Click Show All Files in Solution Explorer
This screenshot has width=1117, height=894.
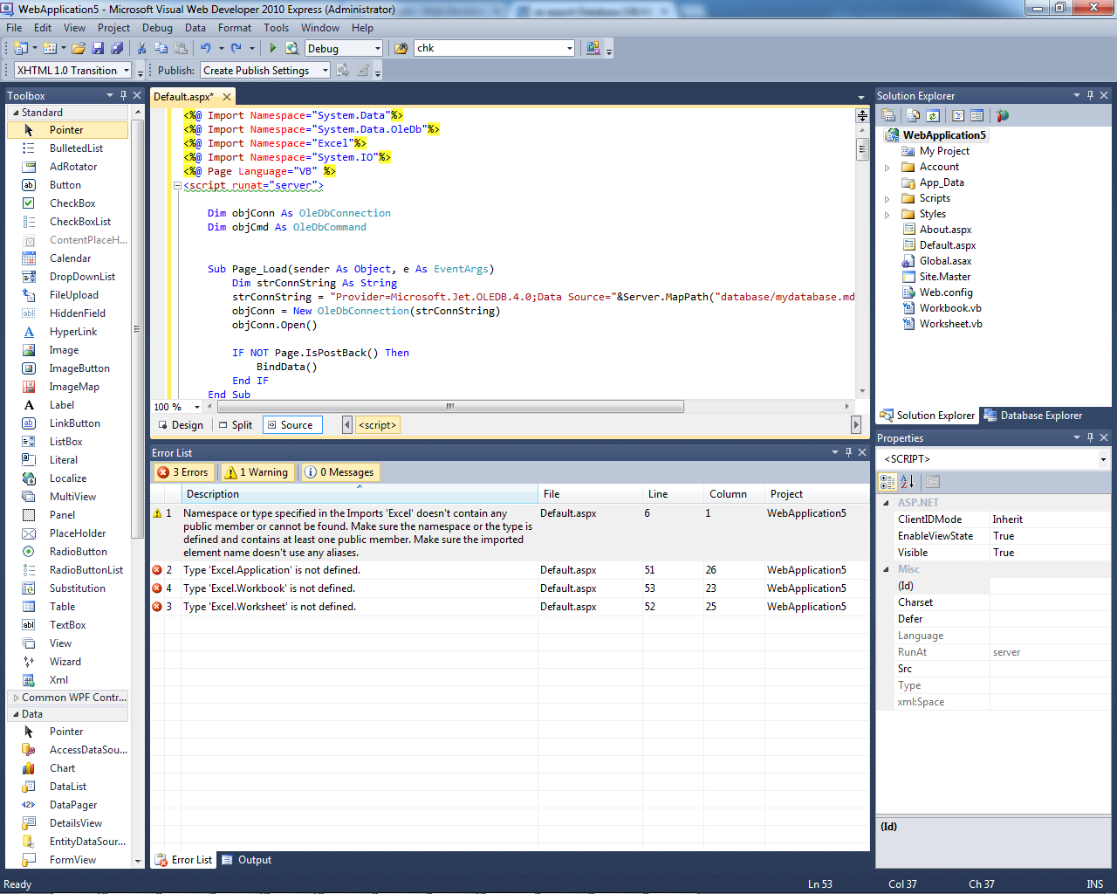coord(914,115)
